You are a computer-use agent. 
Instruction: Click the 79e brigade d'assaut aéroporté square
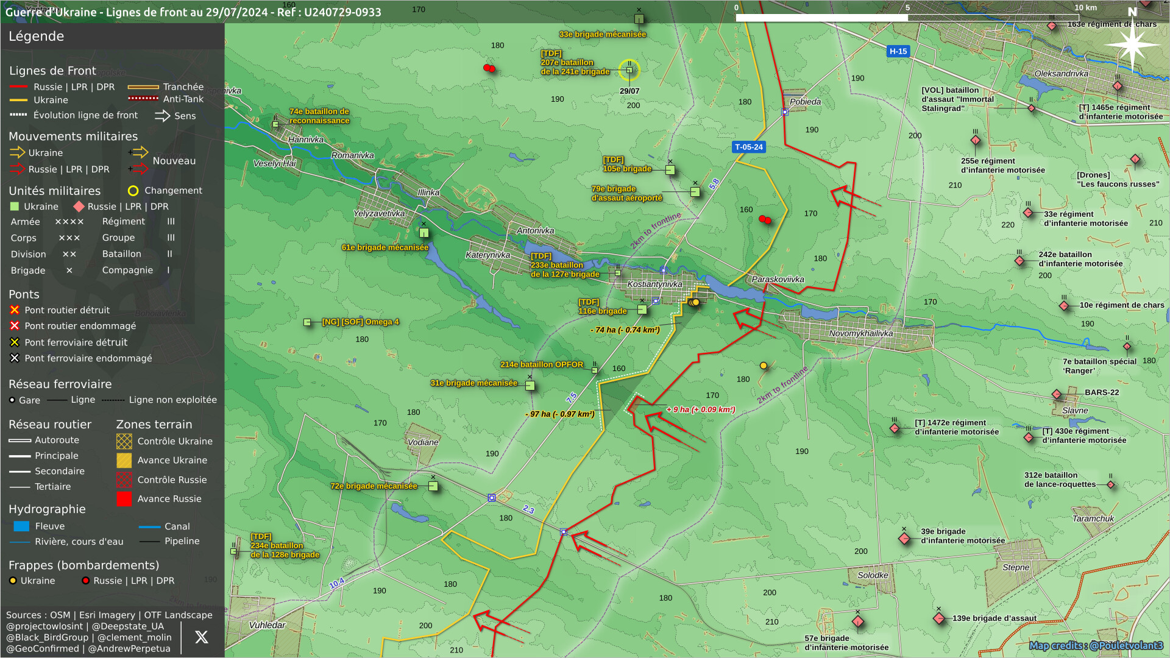point(695,192)
